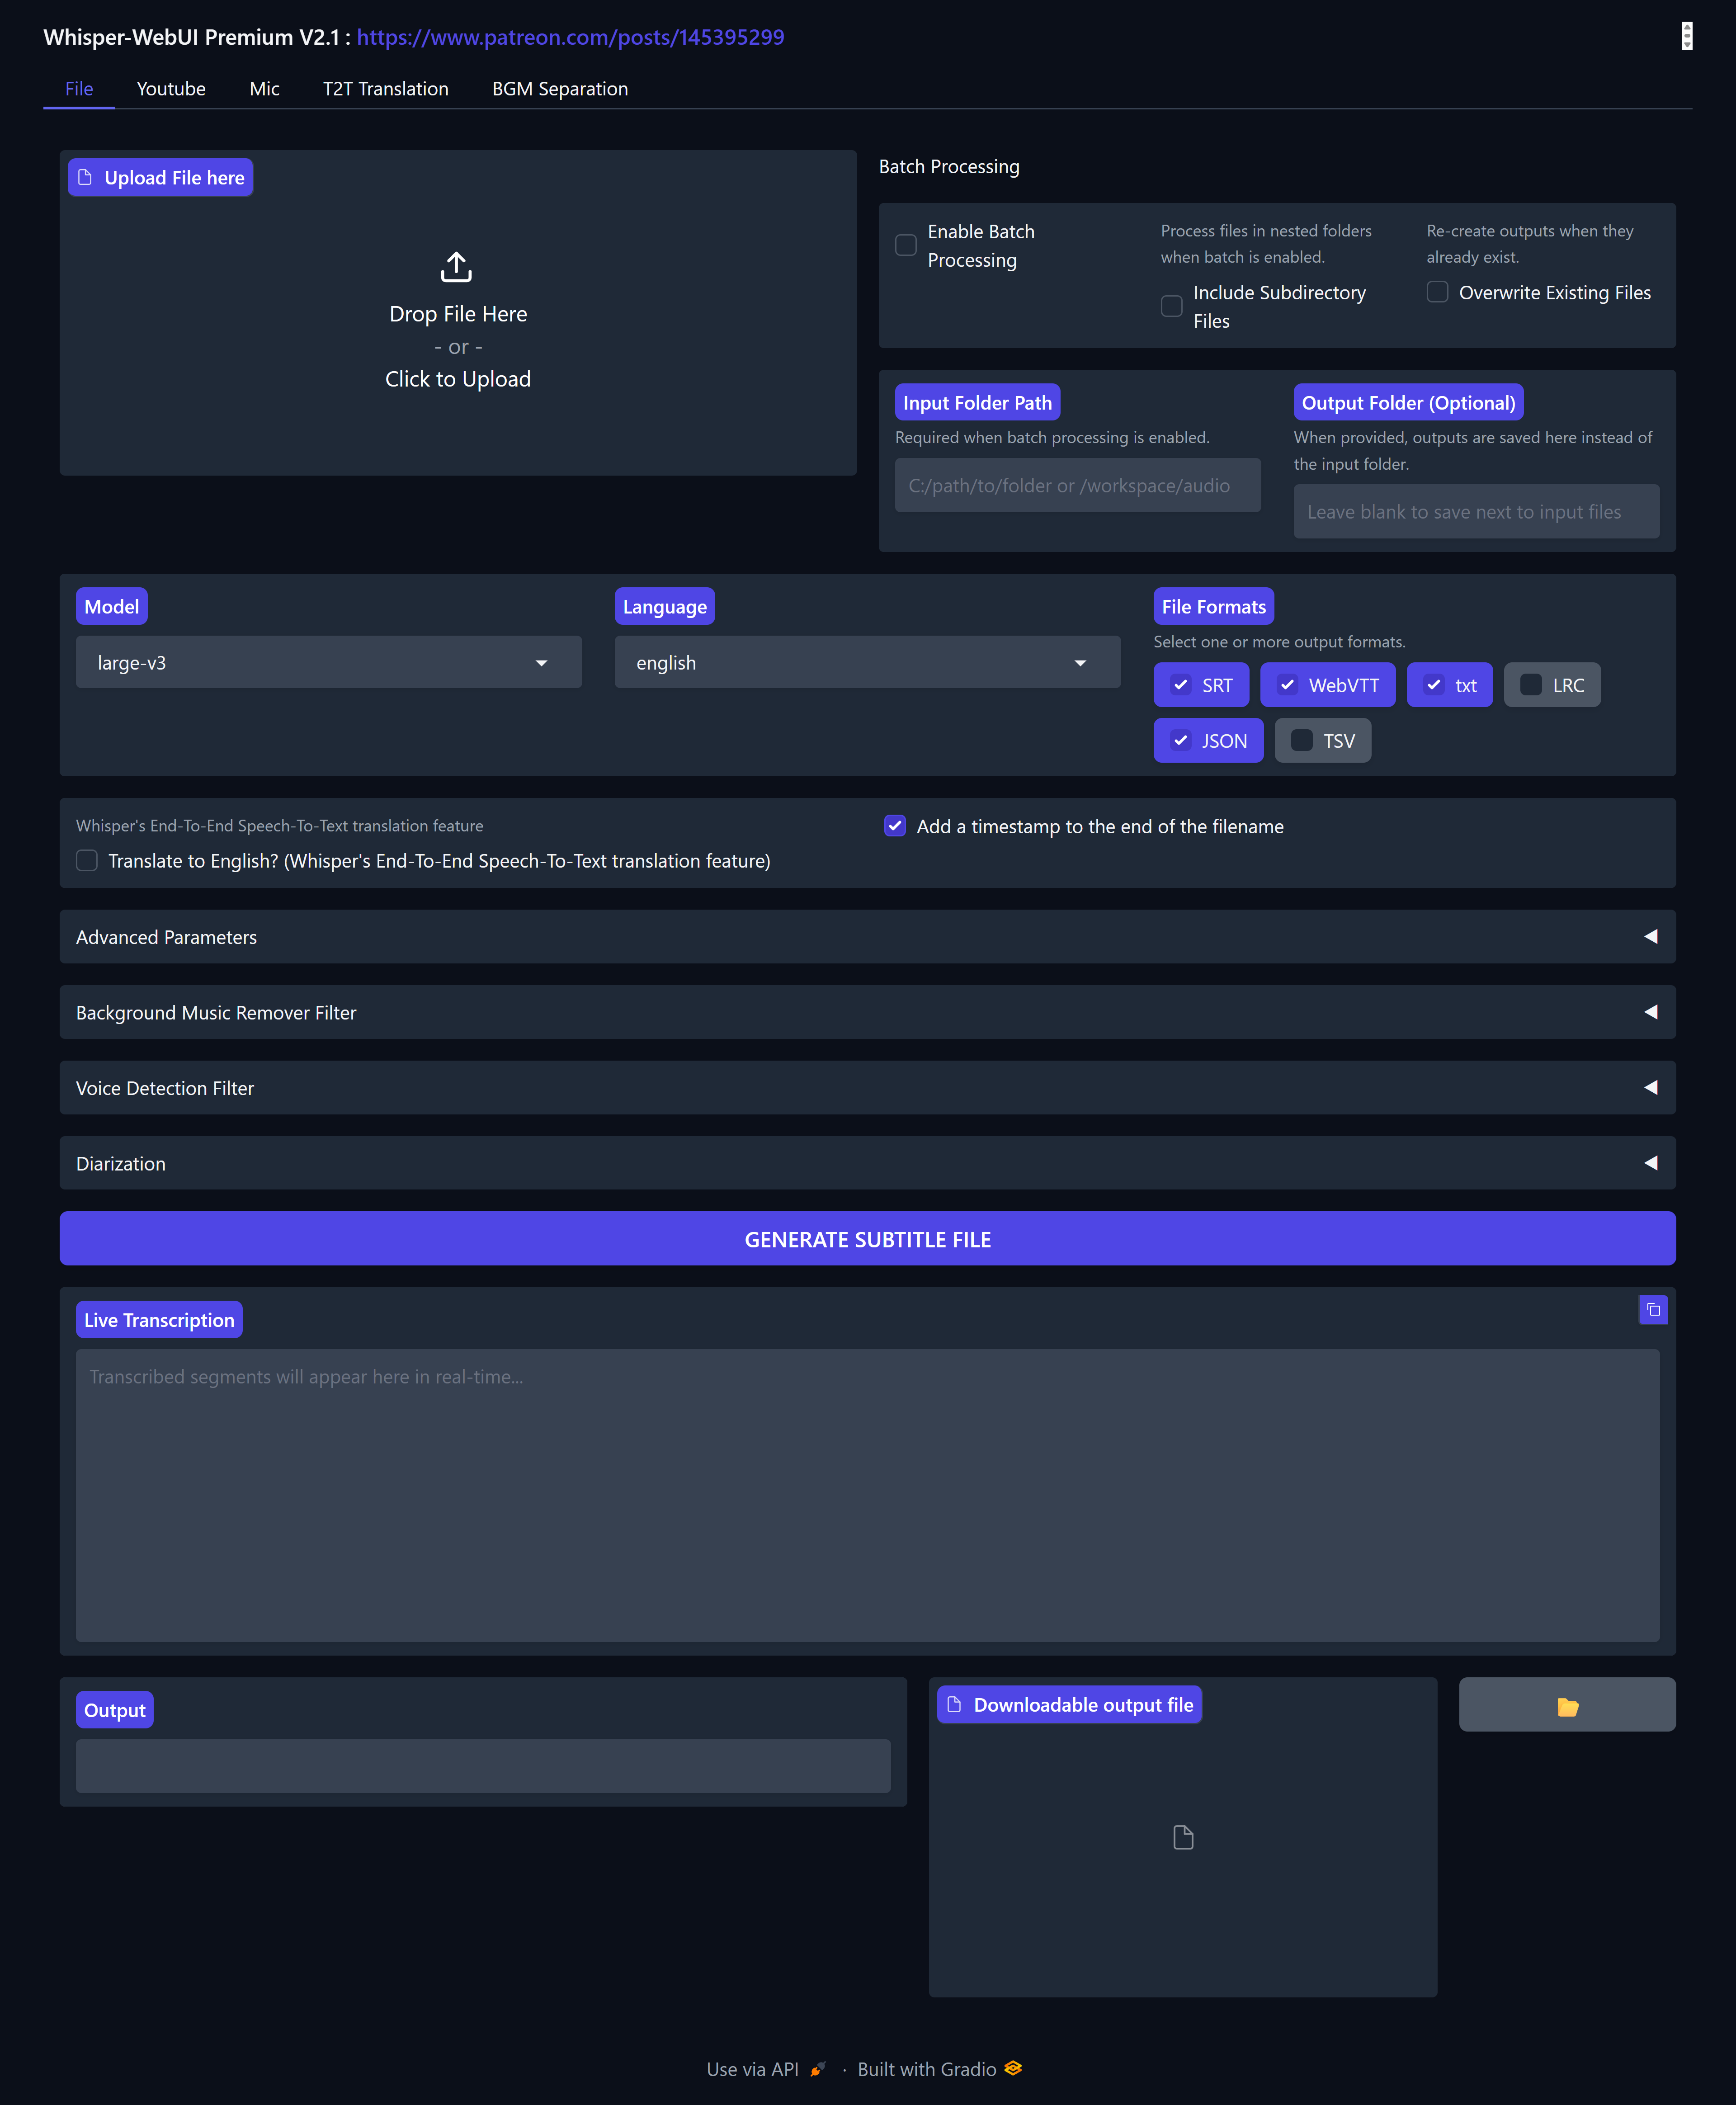Expand the Diarization section

pos(867,1163)
